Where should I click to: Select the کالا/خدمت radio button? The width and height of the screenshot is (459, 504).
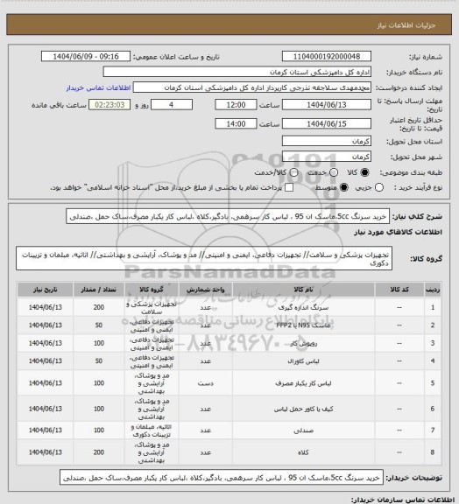coord(293,172)
